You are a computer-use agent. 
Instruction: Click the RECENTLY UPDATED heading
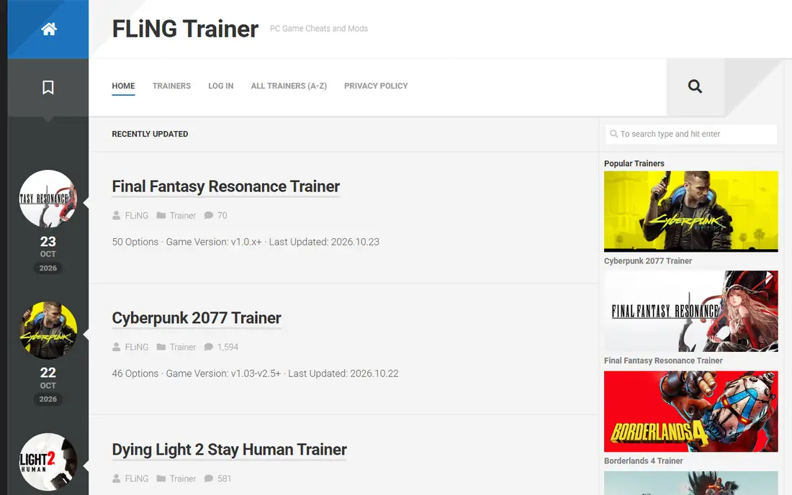(x=150, y=134)
